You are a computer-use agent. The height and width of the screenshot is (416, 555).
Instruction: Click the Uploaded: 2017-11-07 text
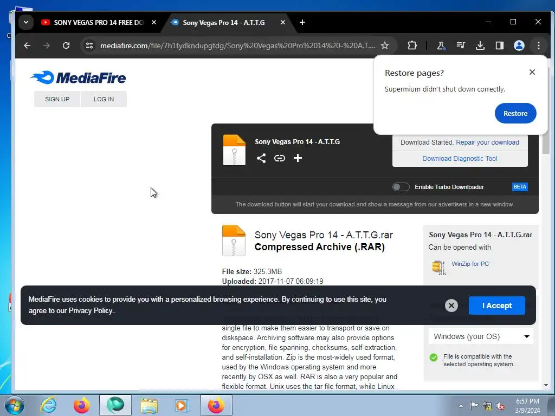273,281
